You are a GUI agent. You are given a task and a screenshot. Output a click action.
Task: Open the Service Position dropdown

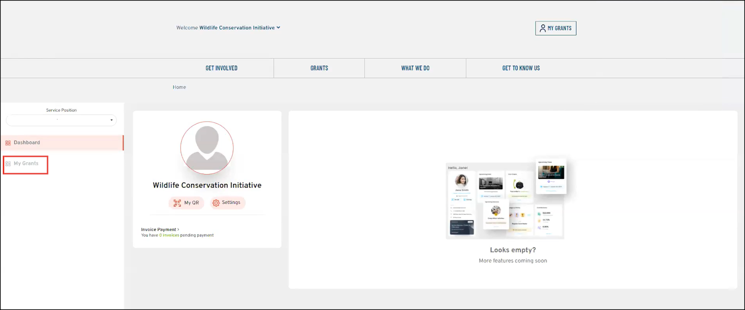[61, 120]
